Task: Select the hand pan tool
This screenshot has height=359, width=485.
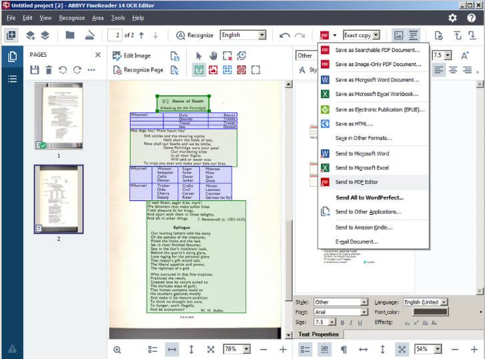Action: (213, 55)
